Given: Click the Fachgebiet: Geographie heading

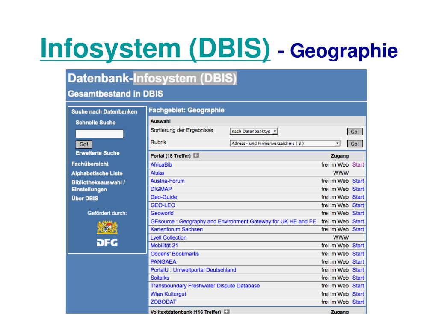Looking at the screenshot, I should tap(186, 110).
